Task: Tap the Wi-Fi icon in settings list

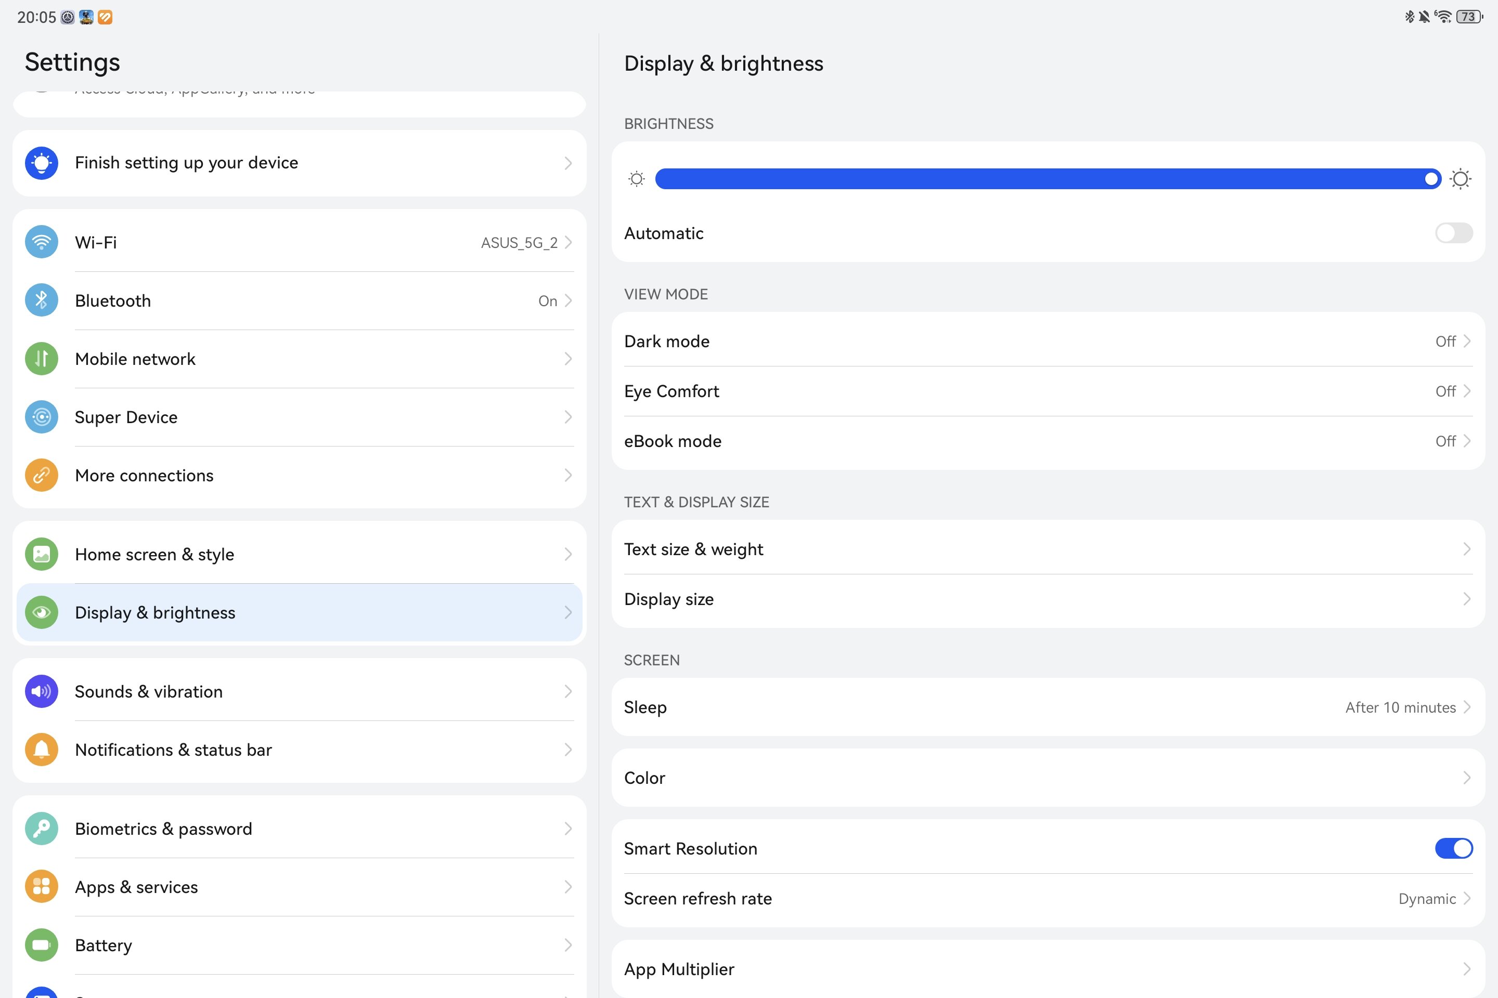Action: 42,242
